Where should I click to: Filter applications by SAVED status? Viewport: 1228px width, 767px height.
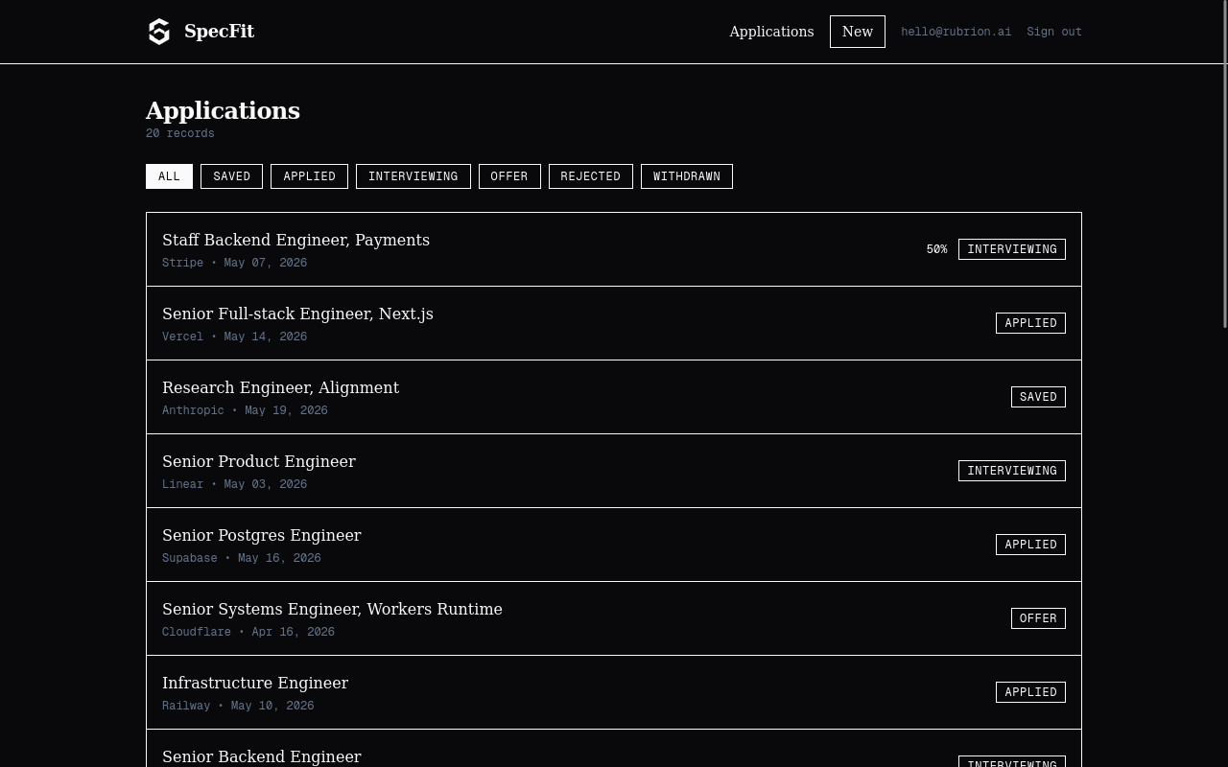point(231,176)
